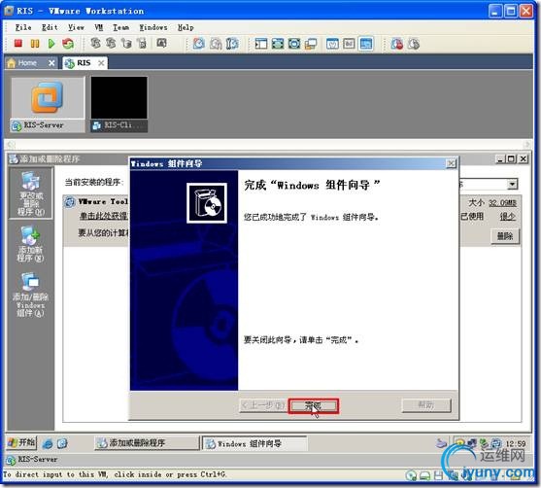Viewport: 541px width, 488px height.
Task: Click the 32.09MB size value
Action: 503,203
